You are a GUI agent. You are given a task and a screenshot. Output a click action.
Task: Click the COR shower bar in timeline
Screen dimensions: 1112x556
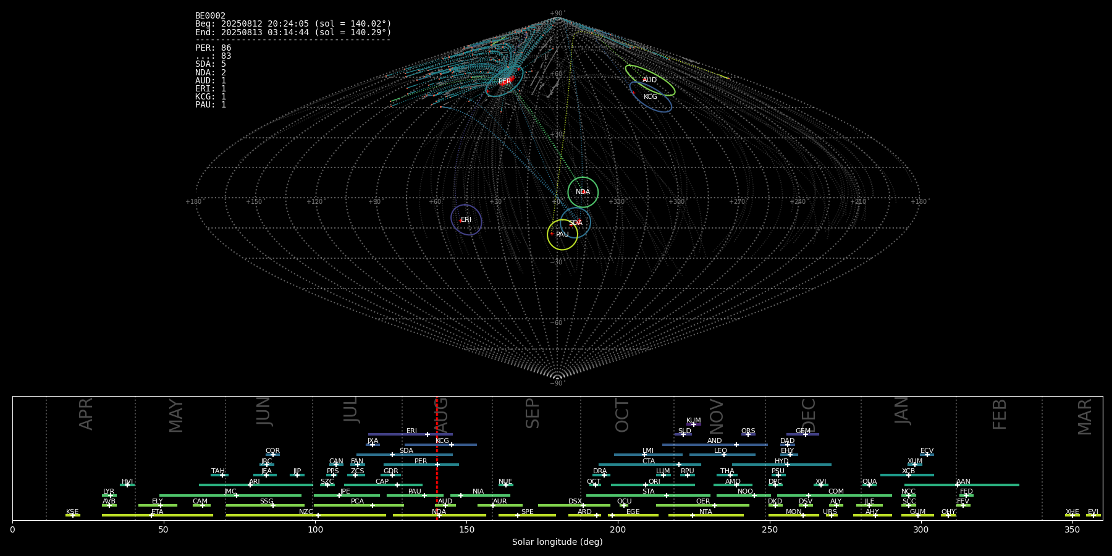(x=272, y=455)
